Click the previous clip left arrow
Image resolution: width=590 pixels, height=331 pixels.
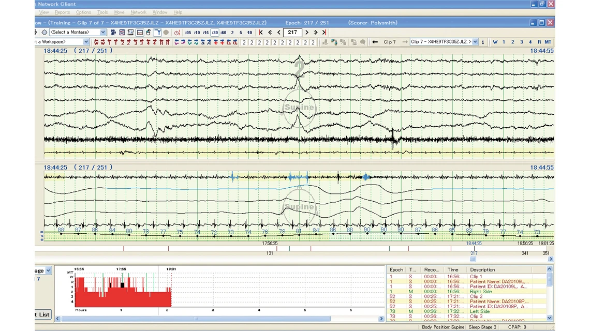(375, 42)
